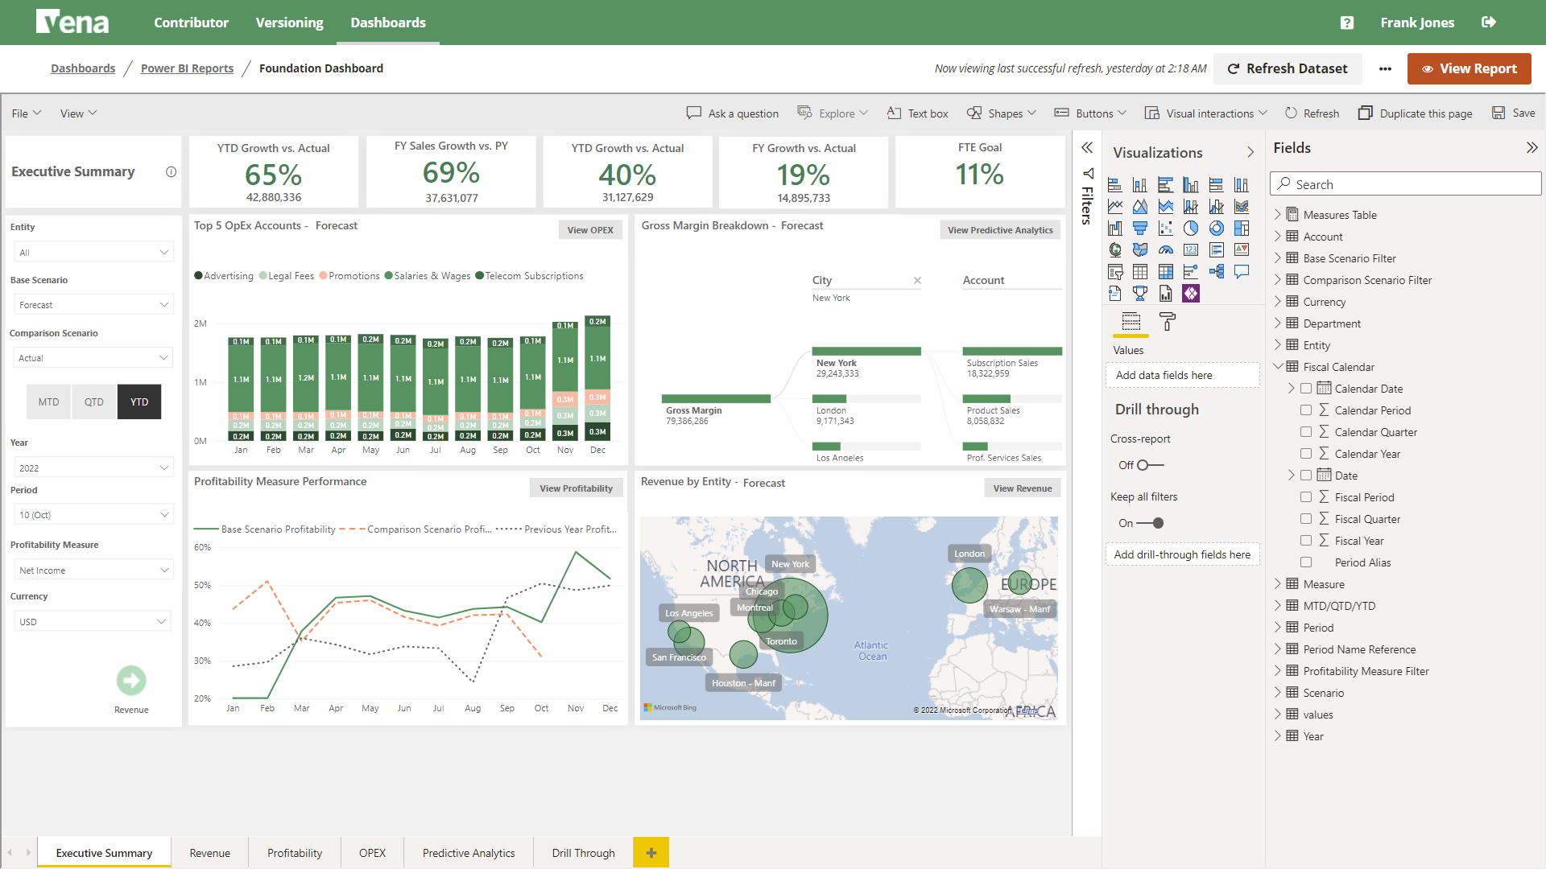
Task: Click the Fields search box
Action: click(1405, 184)
